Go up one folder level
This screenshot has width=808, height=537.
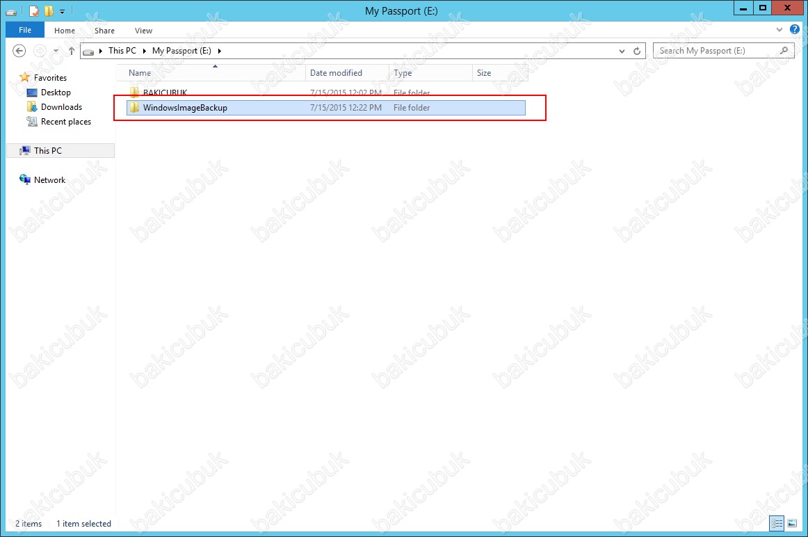pyautogui.click(x=71, y=51)
